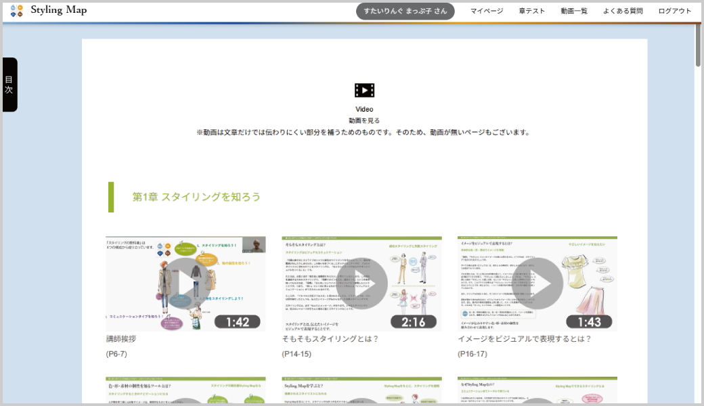Click the イメージをビジュアルで表現するとは？ caption
The height and width of the screenshot is (406, 704).
(x=525, y=338)
